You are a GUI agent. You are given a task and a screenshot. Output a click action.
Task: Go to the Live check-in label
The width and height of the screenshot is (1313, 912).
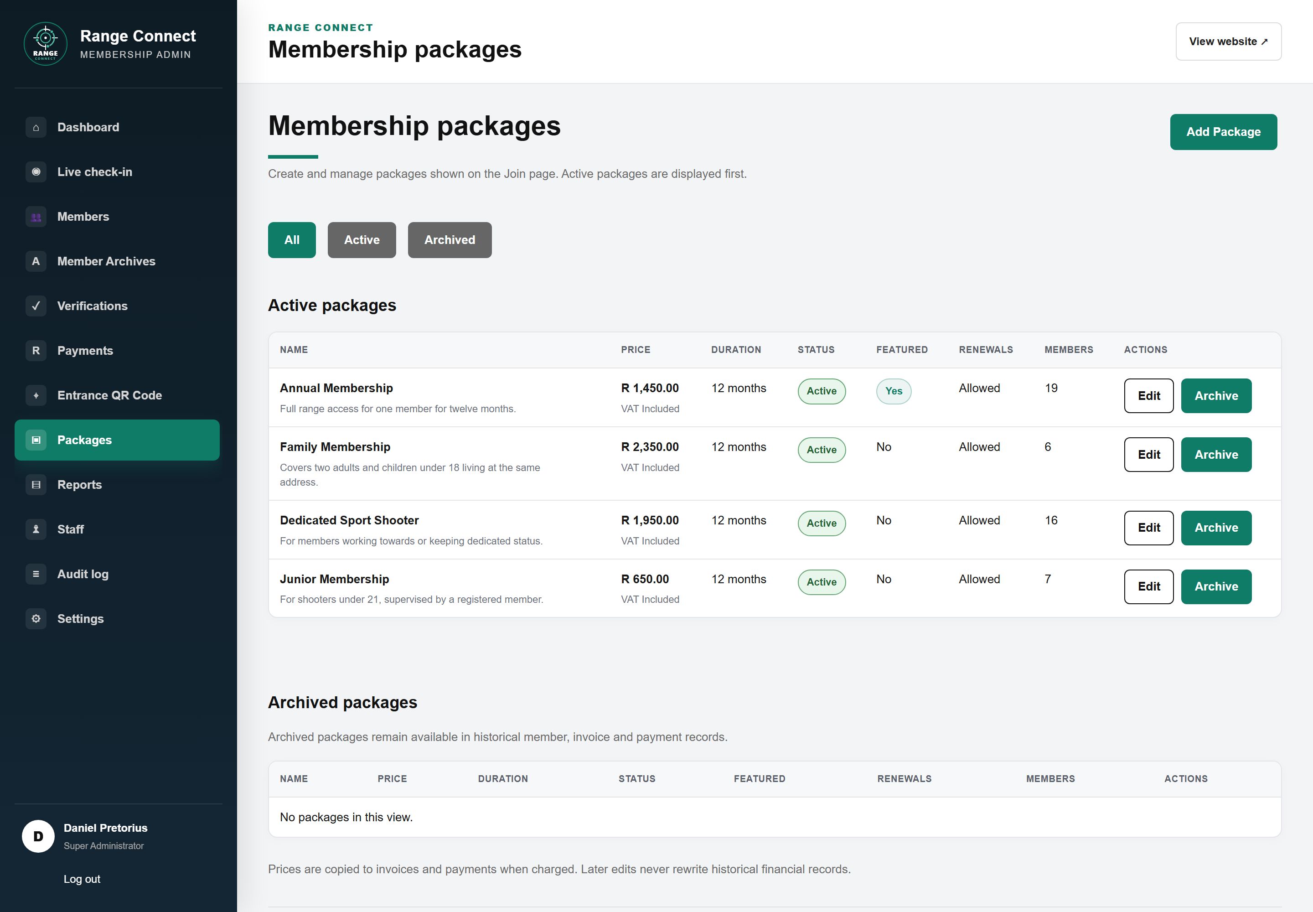(95, 172)
